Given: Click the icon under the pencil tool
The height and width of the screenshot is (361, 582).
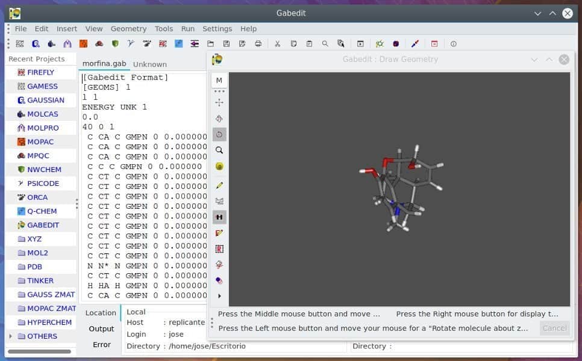Looking at the screenshot, I should [219, 201].
